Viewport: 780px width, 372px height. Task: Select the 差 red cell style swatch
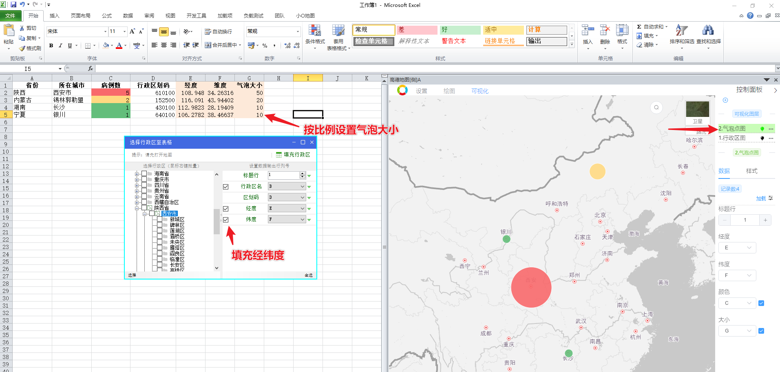click(x=417, y=30)
